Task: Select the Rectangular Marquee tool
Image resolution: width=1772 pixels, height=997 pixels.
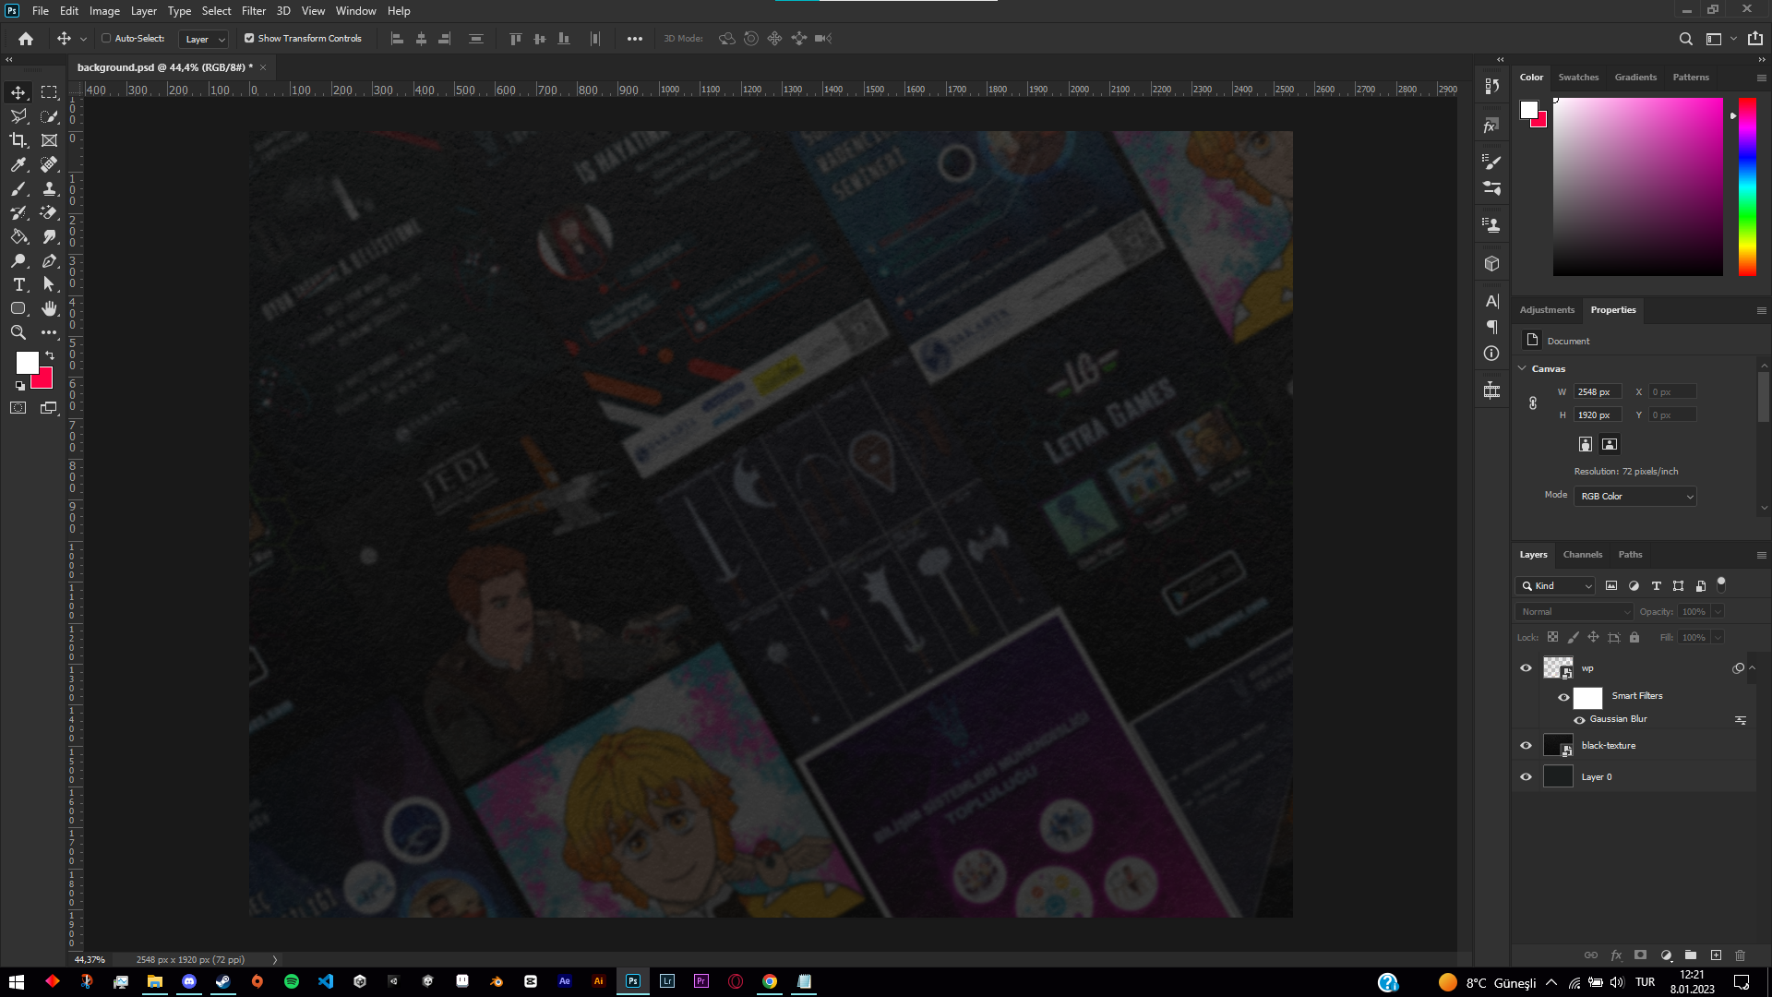Action: [x=50, y=92]
